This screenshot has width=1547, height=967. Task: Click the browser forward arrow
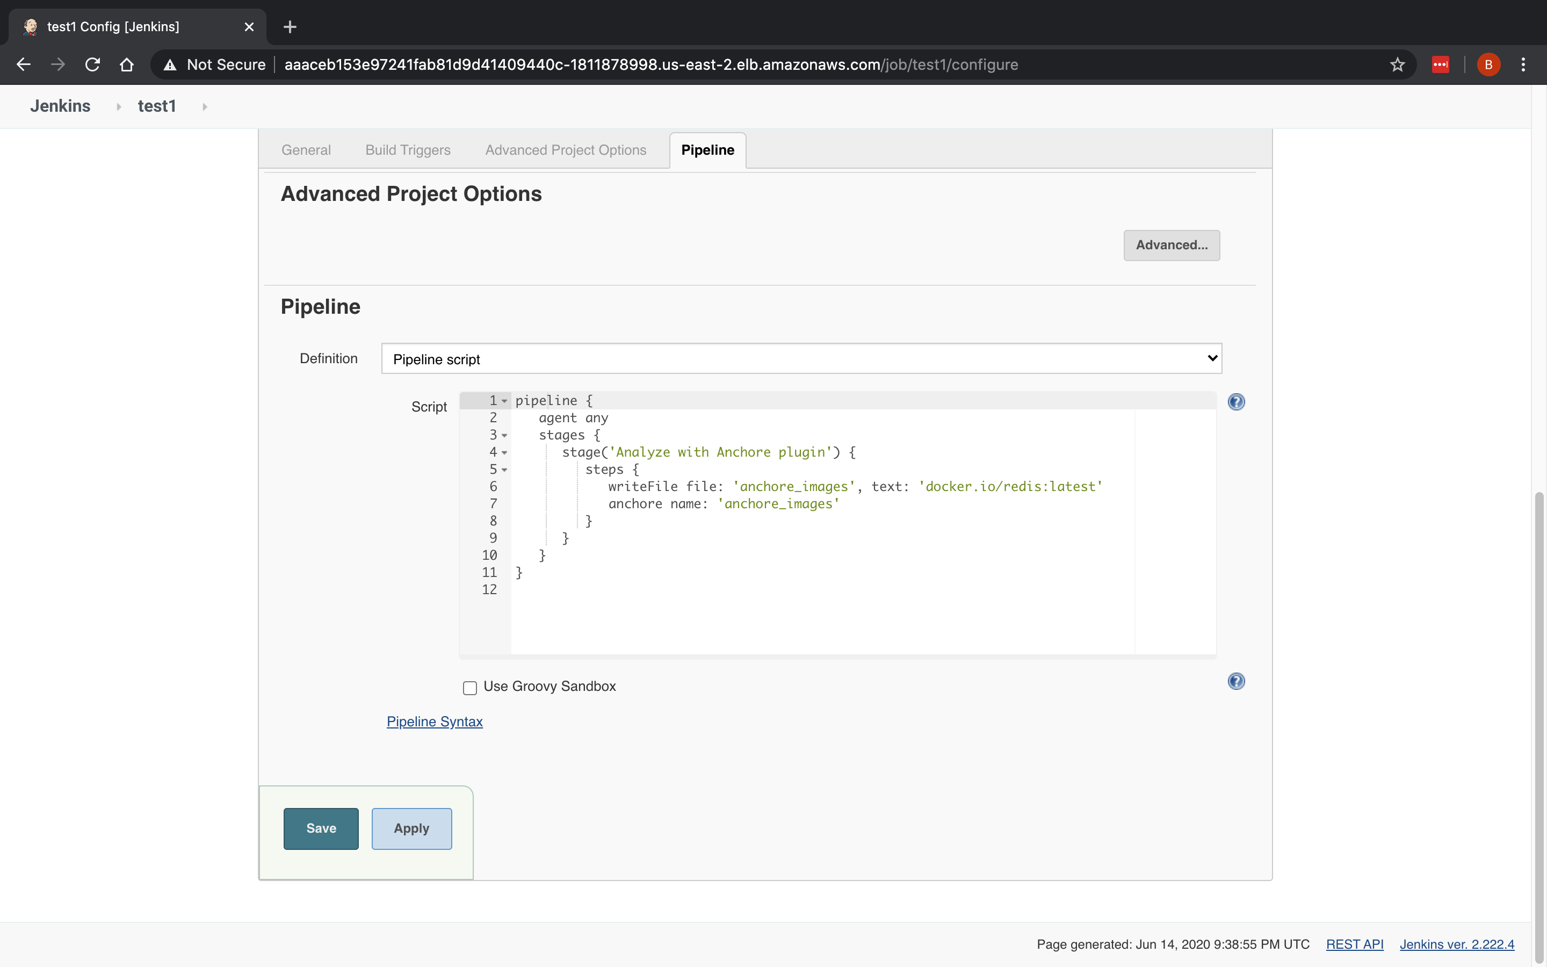coord(58,64)
